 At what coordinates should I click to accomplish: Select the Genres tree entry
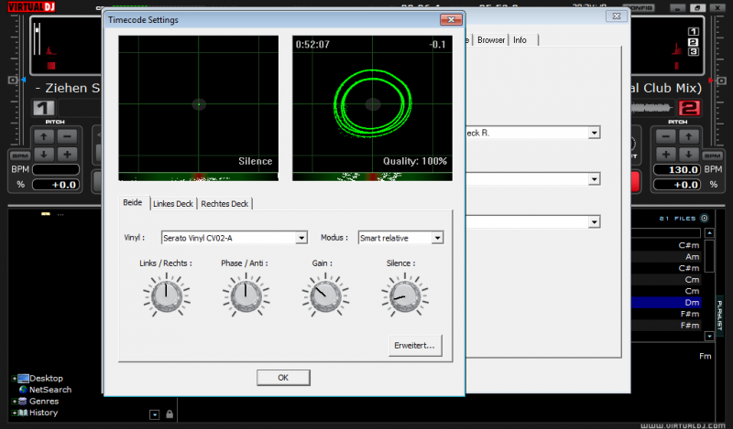[44, 401]
